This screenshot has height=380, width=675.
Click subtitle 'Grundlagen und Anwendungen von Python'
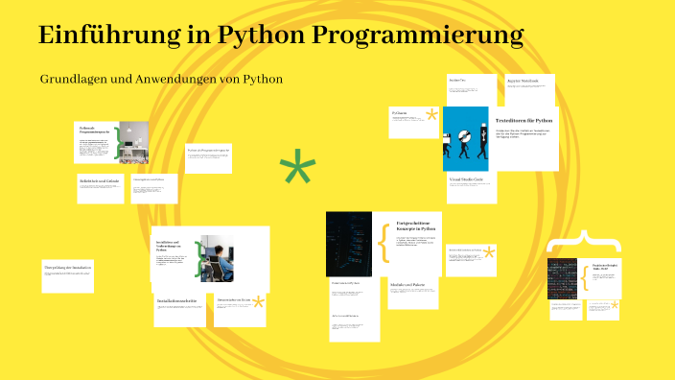161,80
